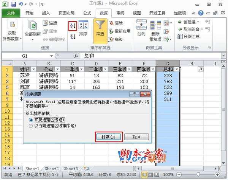Screen dimensions: 228x180
Task: Click Text to Columns 分列 icon
Action: pos(141,25)
